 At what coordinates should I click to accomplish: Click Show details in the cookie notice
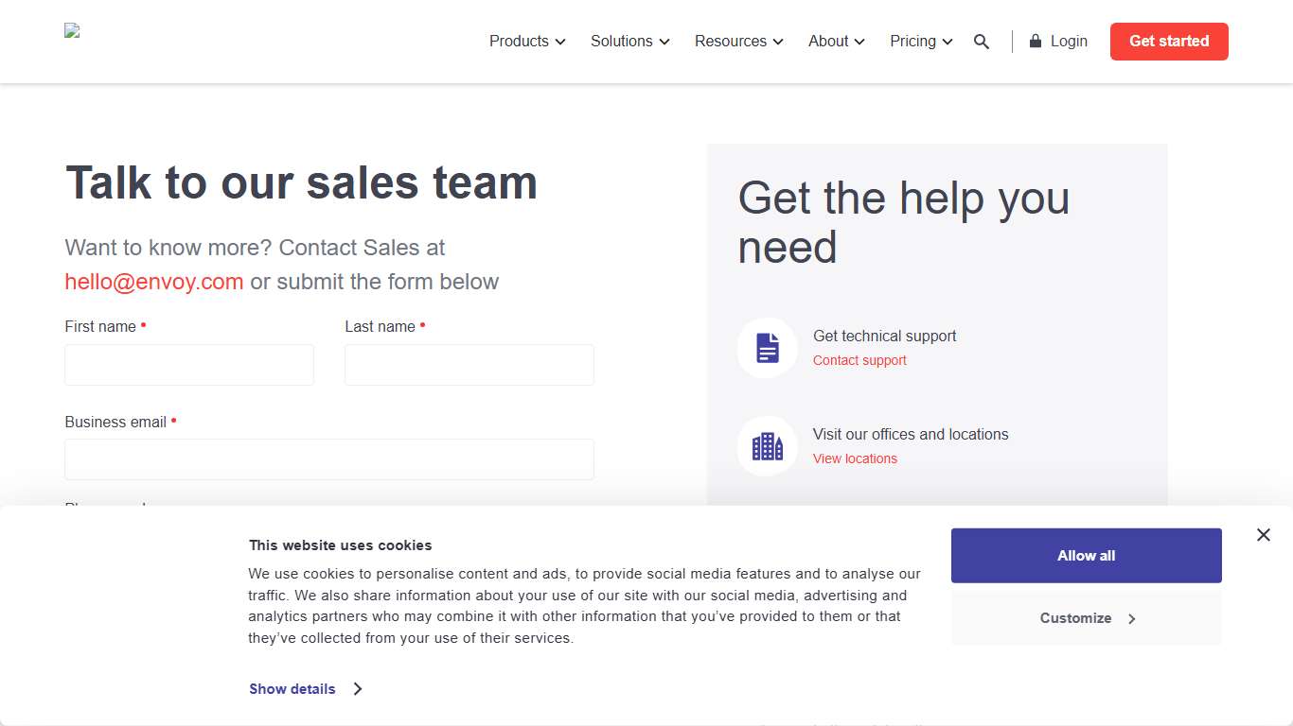[292, 689]
